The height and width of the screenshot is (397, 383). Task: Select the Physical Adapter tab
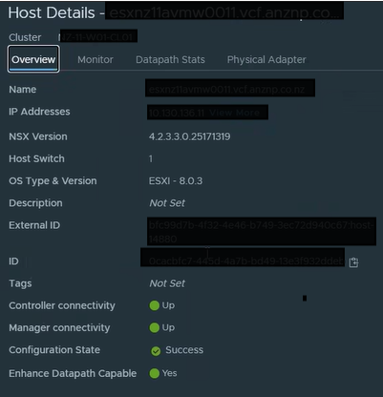tap(266, 59)
